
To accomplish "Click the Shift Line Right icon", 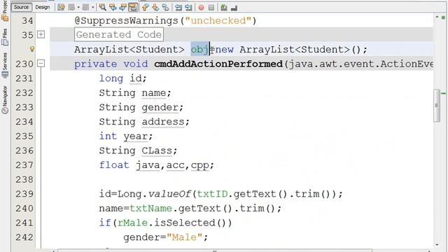I will click(188, 8).
